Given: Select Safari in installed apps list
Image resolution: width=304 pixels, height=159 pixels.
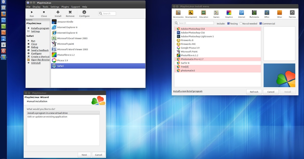Looking at the screenshot, I should [98, 66].
